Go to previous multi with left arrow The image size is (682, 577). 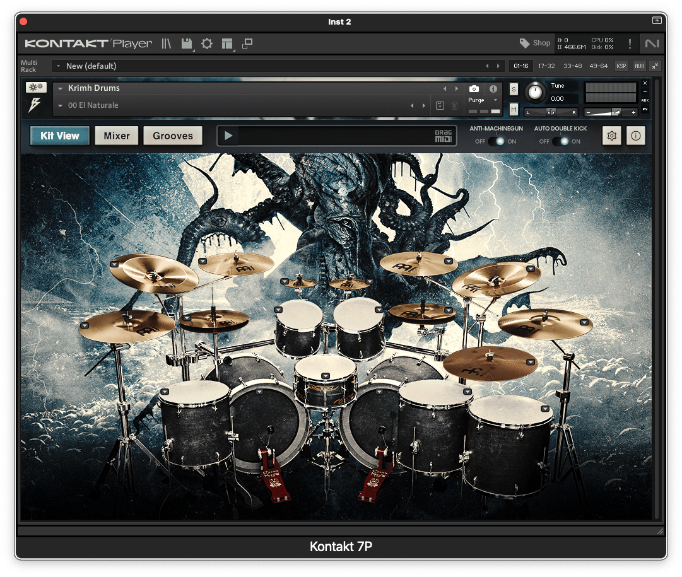click(x=487, y=66)
